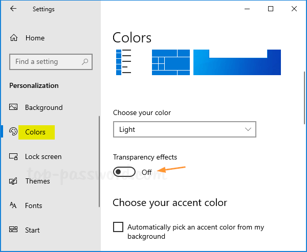The width and height of the screenshot is (307, 252).
Task: Click the right vertical scrollbar
Action: tap(304, 98)
